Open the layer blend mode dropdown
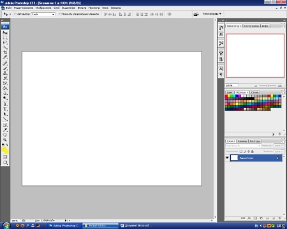287x229 pixels. [x=243, y=146]
